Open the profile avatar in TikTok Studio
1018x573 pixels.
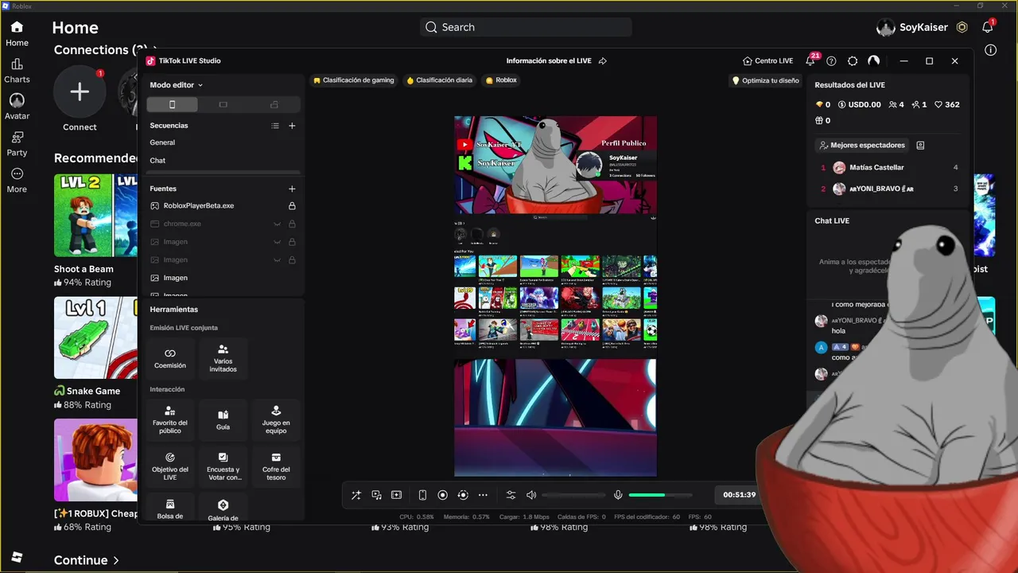tap(873, 60)
